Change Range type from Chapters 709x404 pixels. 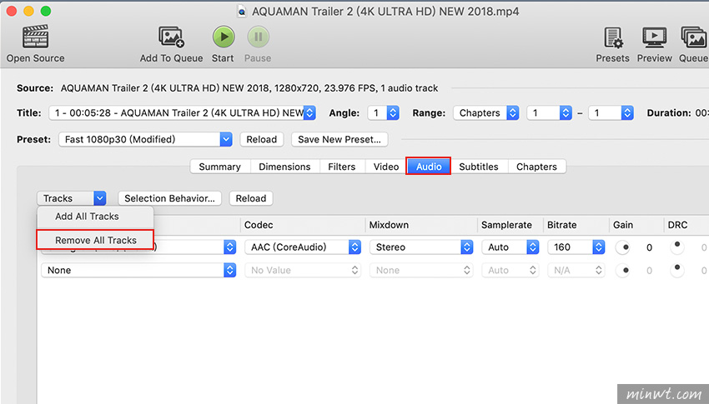pyautogui.click(x=486, y=112)
